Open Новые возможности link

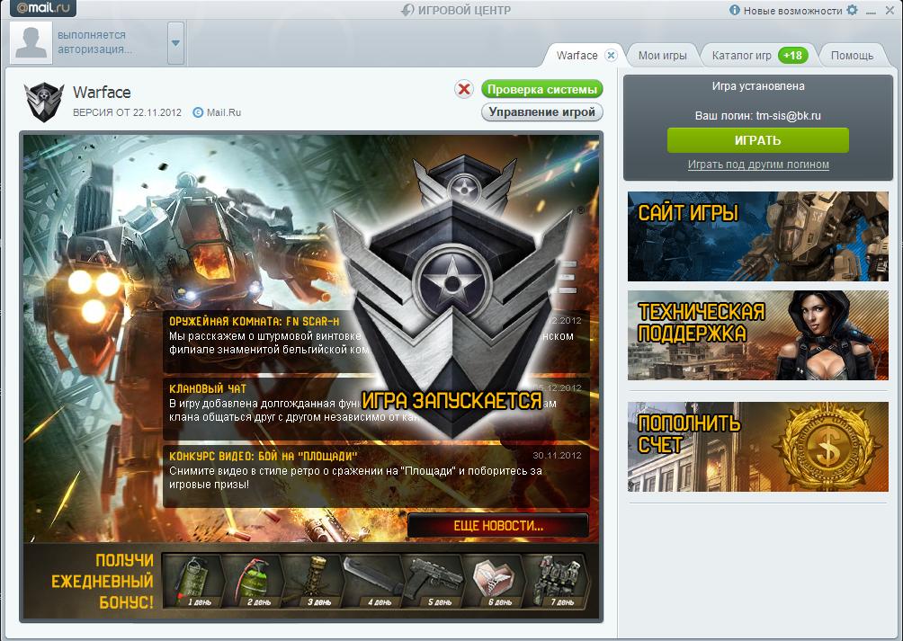pos(792,11)
